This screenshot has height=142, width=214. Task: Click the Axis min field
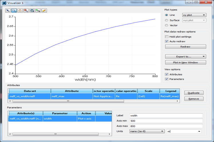[166, 121]
